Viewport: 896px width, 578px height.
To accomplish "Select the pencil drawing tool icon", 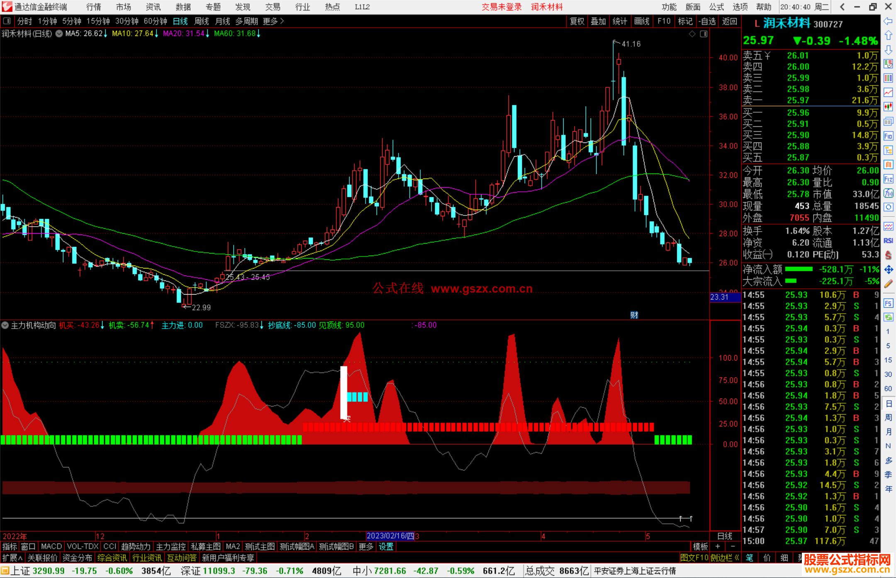I will pyautogui.click(x=888, y=284).
